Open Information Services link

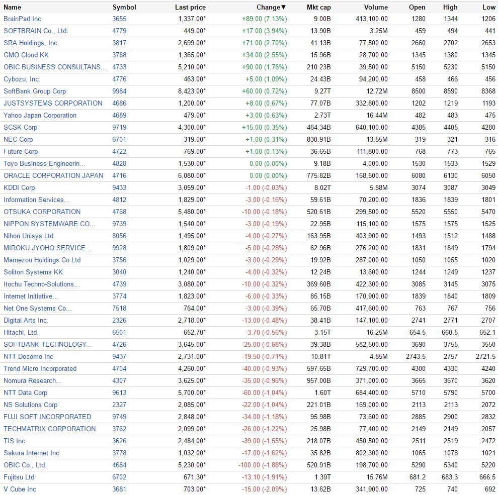pyautogui.click(x=36, y=200)
